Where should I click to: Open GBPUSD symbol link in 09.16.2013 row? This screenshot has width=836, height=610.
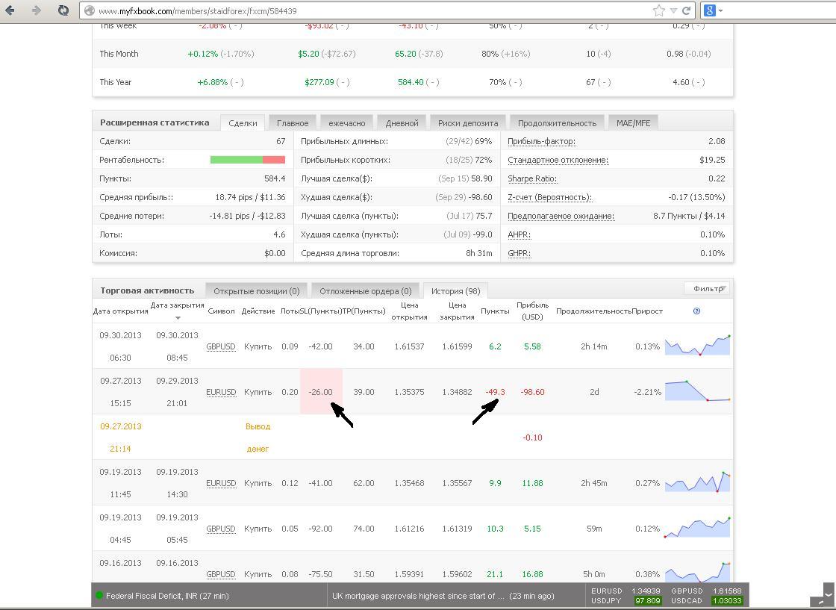(221, 574)
